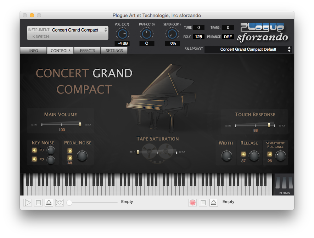Viewport: 314px width, 238px height.
Task: Toggle the Pedal Noise Alt. switch
Action: coord(70,158)
